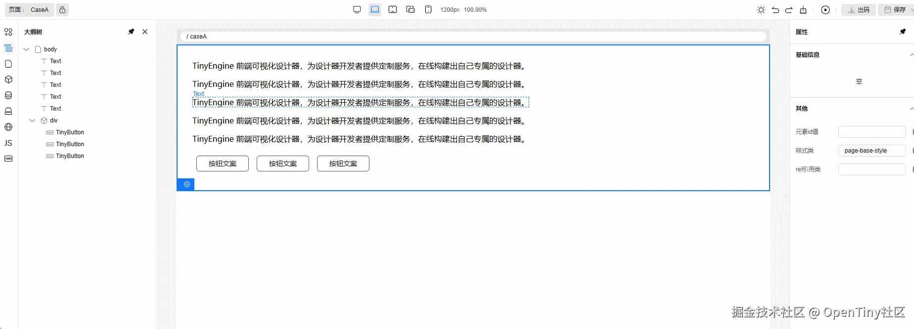Open the VAR state variables icon

pyautogui.click(x=8, y=159)
